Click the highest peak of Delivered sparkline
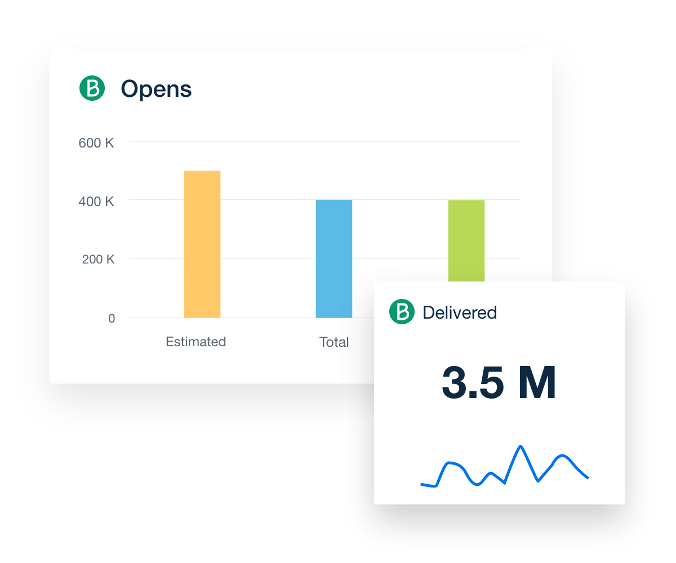The height and width of the screenshot is (563, 676). (x=521, y=446)
